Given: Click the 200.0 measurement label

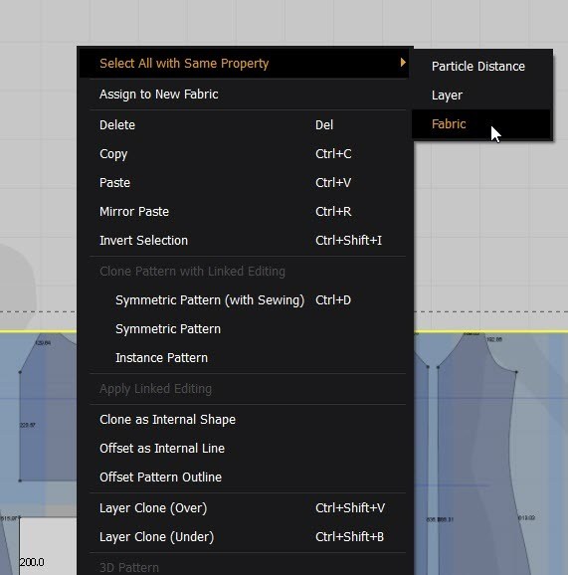Looking at the screenshot, I should coord(32,562).
